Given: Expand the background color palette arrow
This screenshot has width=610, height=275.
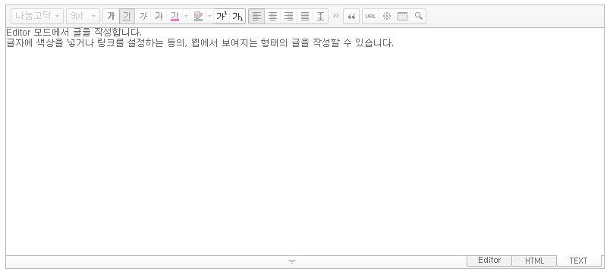Looking at the screenshot, I should (x=209, y=17).
